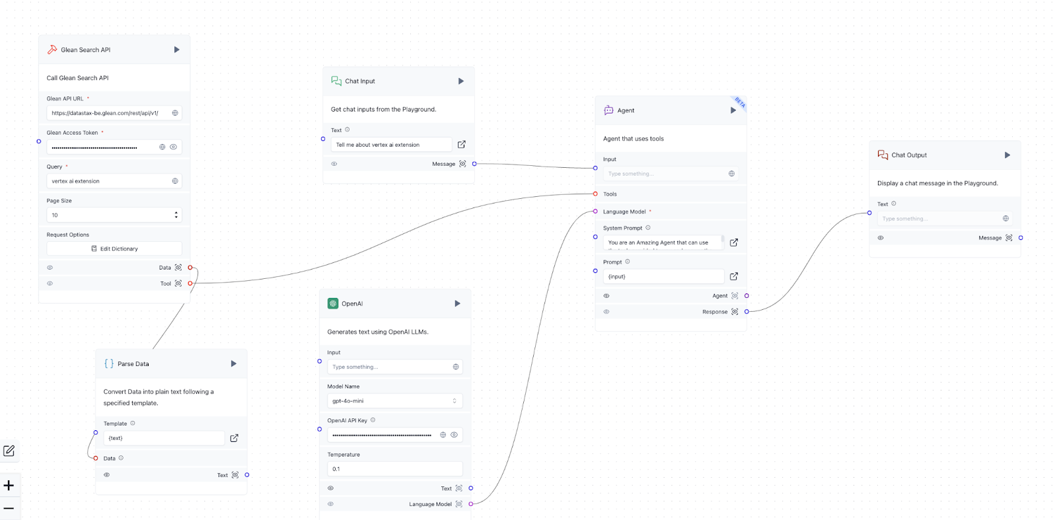This screenshot has width=1057, height=520.
Task: Expand Parse Data Template in editor
Action: 235,438
